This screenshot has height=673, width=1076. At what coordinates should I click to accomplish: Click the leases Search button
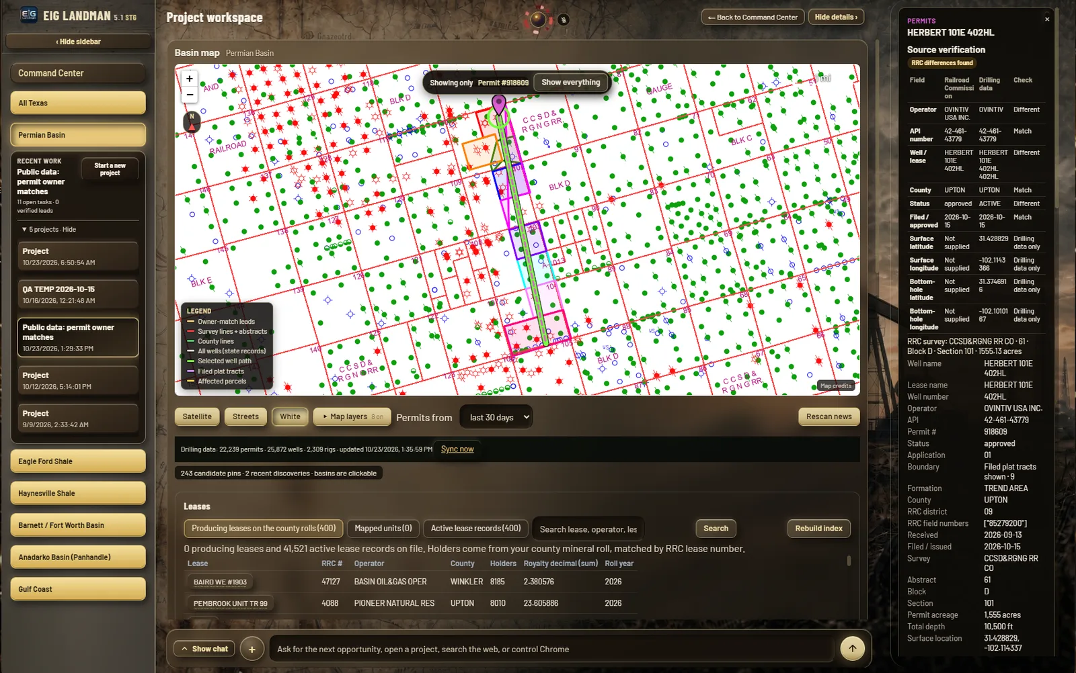click(716, 529)
